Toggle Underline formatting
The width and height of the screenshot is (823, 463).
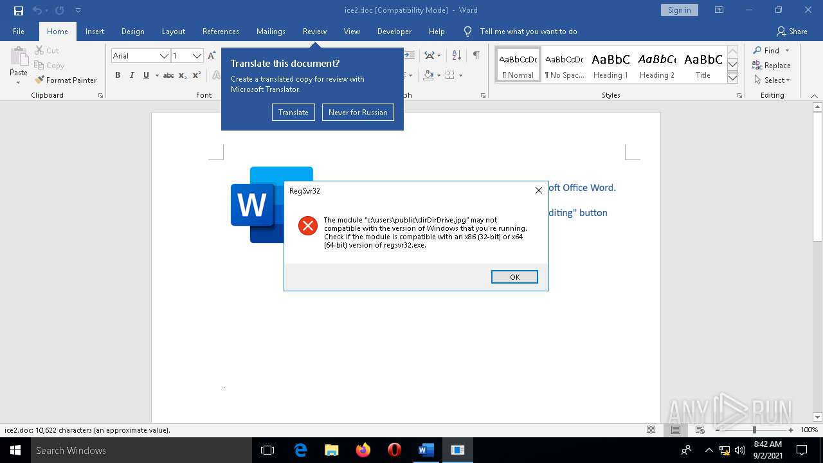[146, 75]
